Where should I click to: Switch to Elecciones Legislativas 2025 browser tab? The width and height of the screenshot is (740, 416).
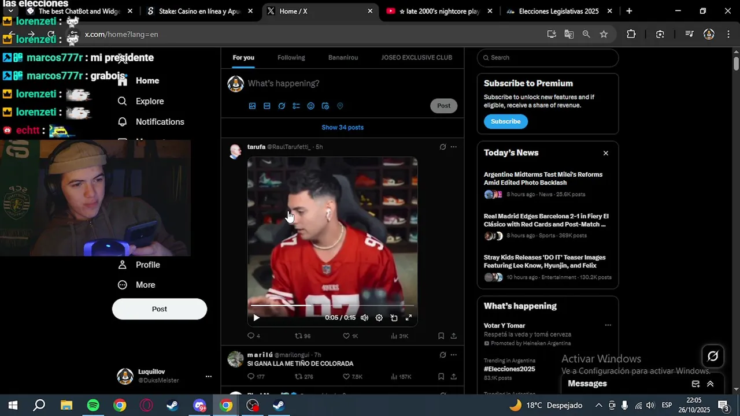pos(558,11)
